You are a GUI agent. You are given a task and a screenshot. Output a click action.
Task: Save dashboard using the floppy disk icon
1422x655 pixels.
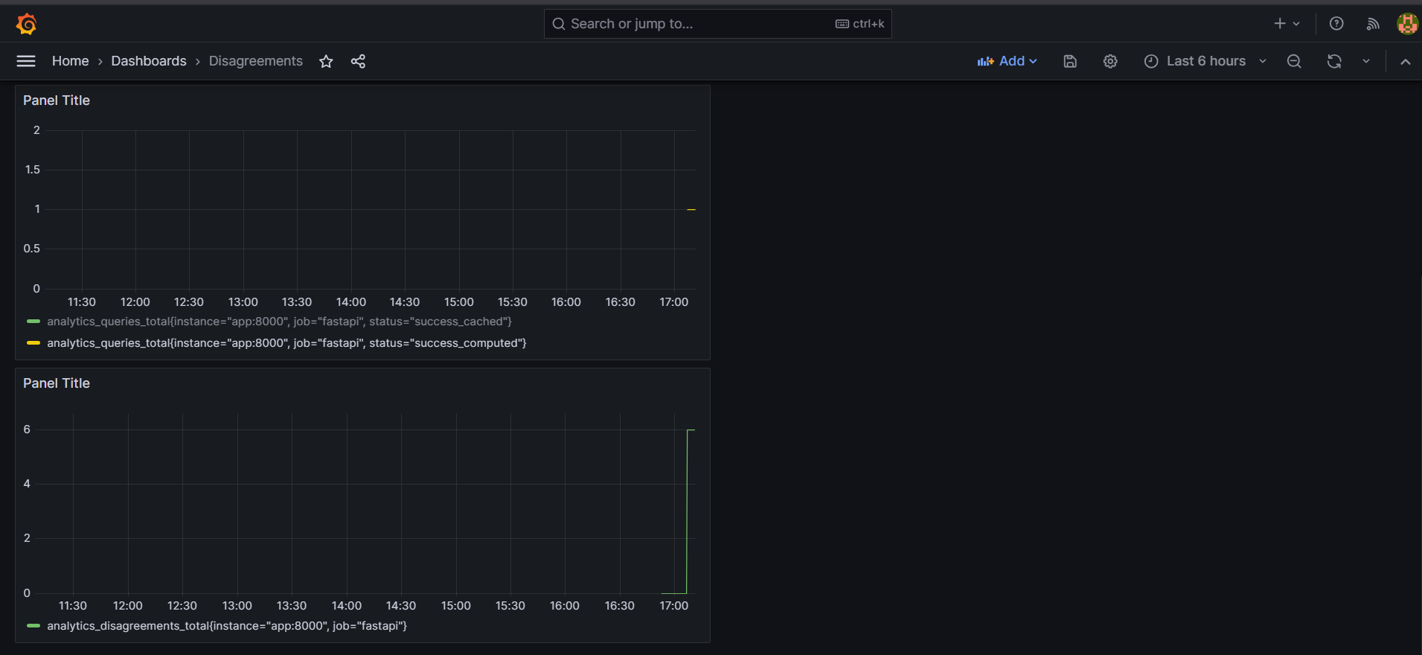point(1070,61)
